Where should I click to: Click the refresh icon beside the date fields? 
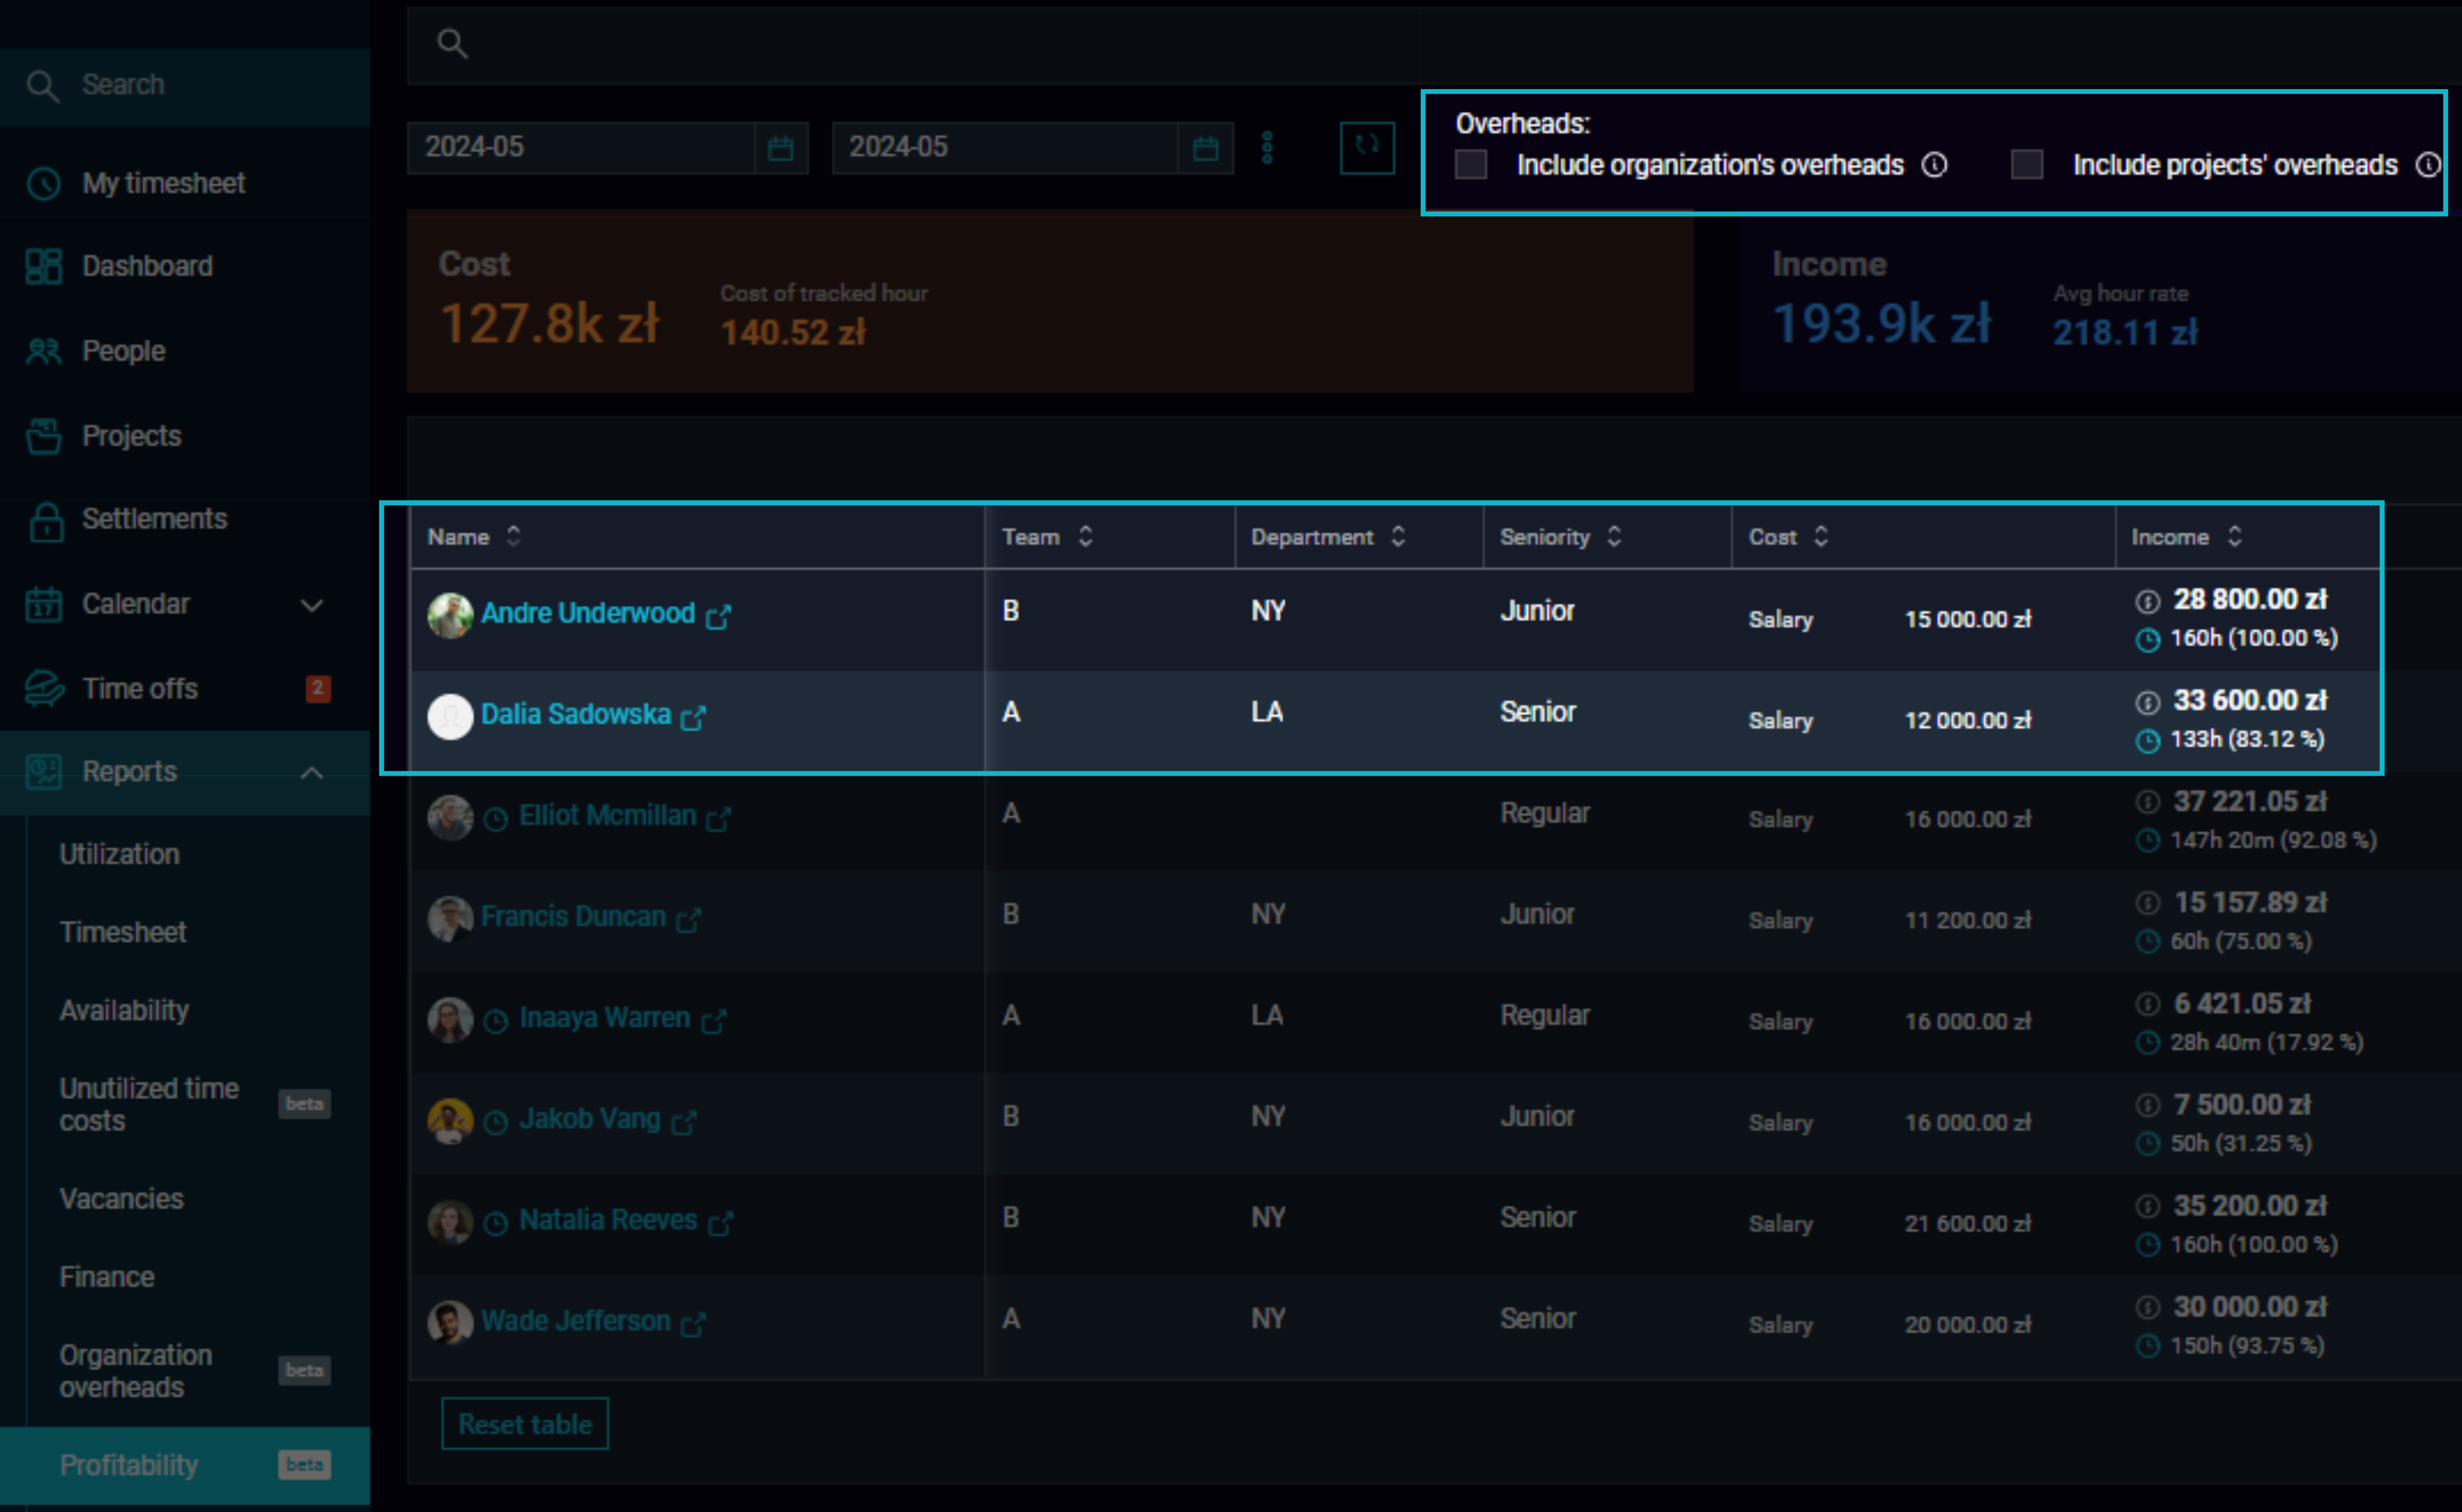point(1367,147)
